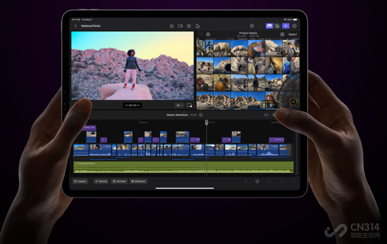Toggle the purple timeline snapping icon

click(x=266, y=115)
